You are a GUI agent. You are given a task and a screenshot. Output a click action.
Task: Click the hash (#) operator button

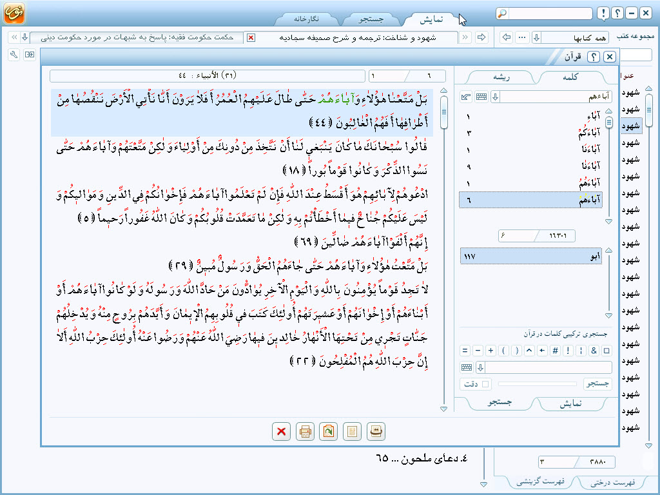tap(555, 351)
